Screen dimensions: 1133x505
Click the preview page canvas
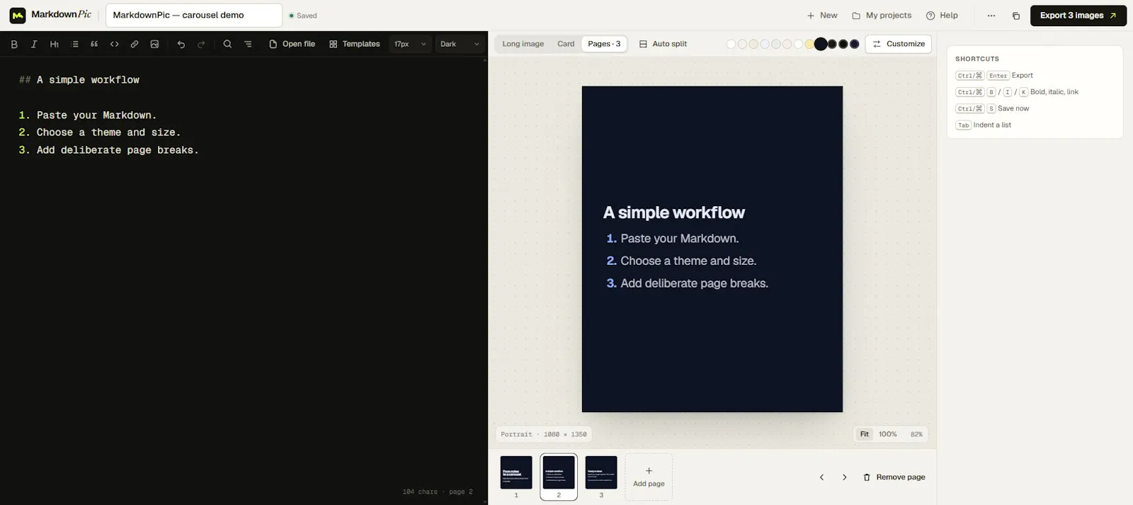coord(712,249)
